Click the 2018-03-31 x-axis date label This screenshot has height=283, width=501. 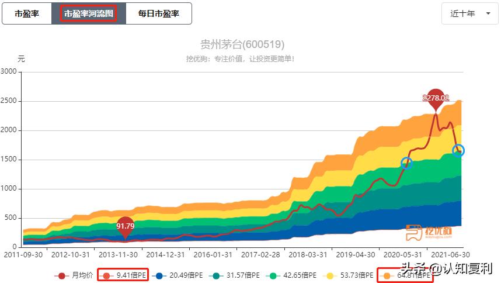[308, 255]
